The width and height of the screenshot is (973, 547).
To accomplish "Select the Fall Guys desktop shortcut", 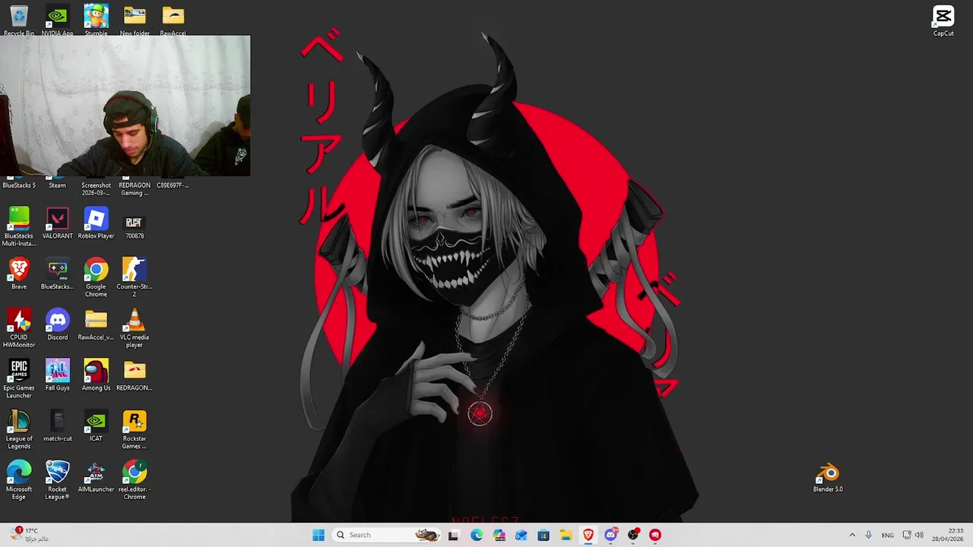I will click(57, 375).
